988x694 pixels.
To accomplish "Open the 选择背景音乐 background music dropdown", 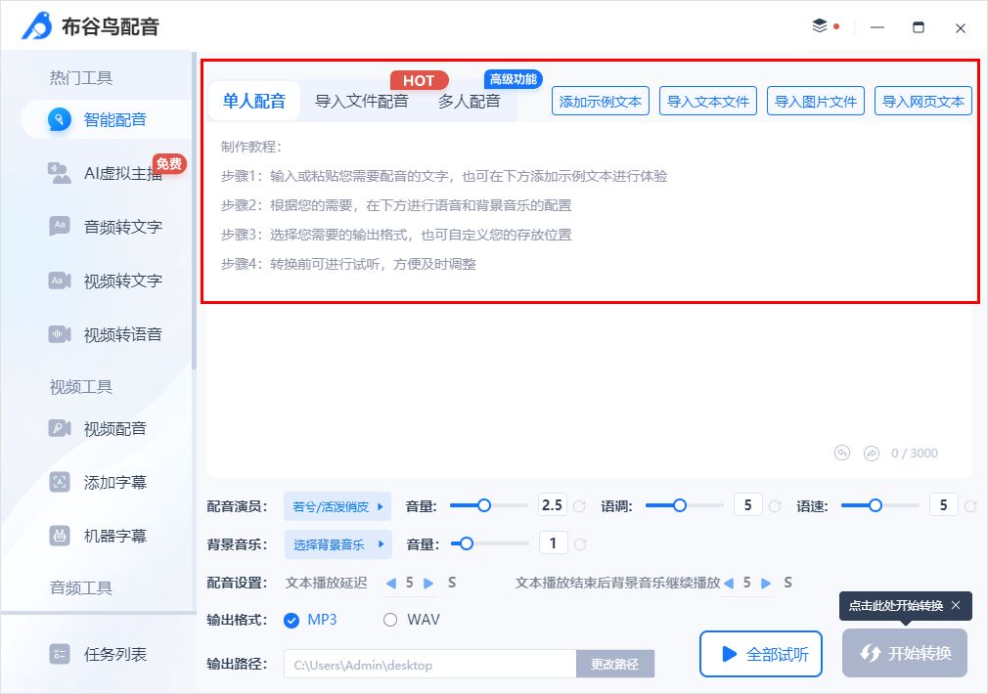I will point(337,544).
